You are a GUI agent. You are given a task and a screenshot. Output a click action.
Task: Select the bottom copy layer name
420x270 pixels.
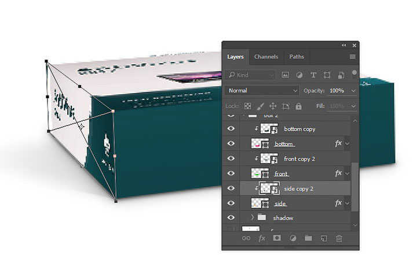pos(300,129)
